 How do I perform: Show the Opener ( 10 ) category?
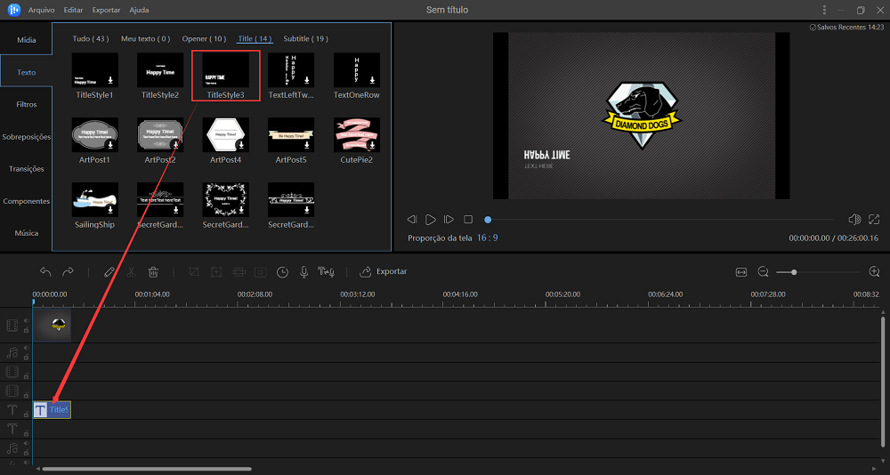pos(205,38)
